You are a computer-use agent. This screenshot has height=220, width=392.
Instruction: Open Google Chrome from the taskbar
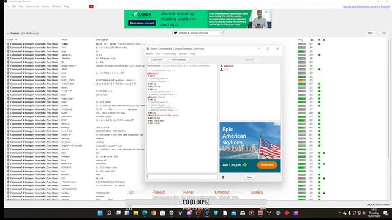pyautogui.click(x=154, y=213)
